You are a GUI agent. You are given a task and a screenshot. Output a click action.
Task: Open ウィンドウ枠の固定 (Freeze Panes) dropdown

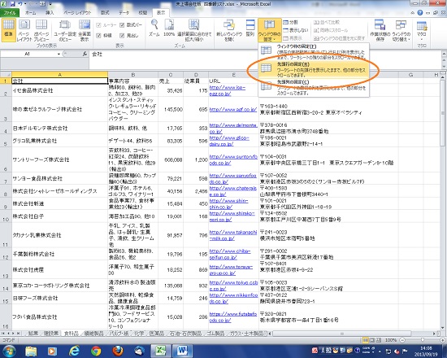269,29
